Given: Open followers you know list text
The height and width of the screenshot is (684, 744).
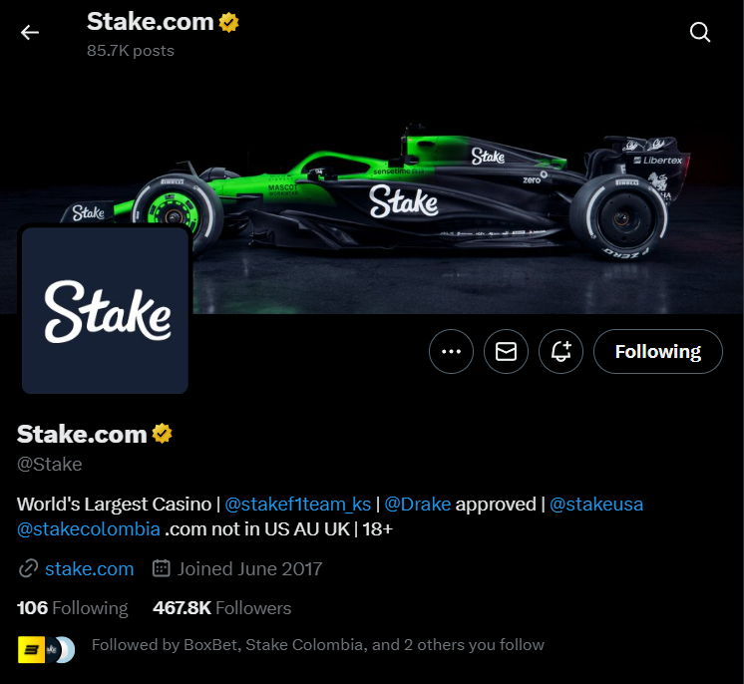Looking at the screenshot, I should tap(318, 645).
